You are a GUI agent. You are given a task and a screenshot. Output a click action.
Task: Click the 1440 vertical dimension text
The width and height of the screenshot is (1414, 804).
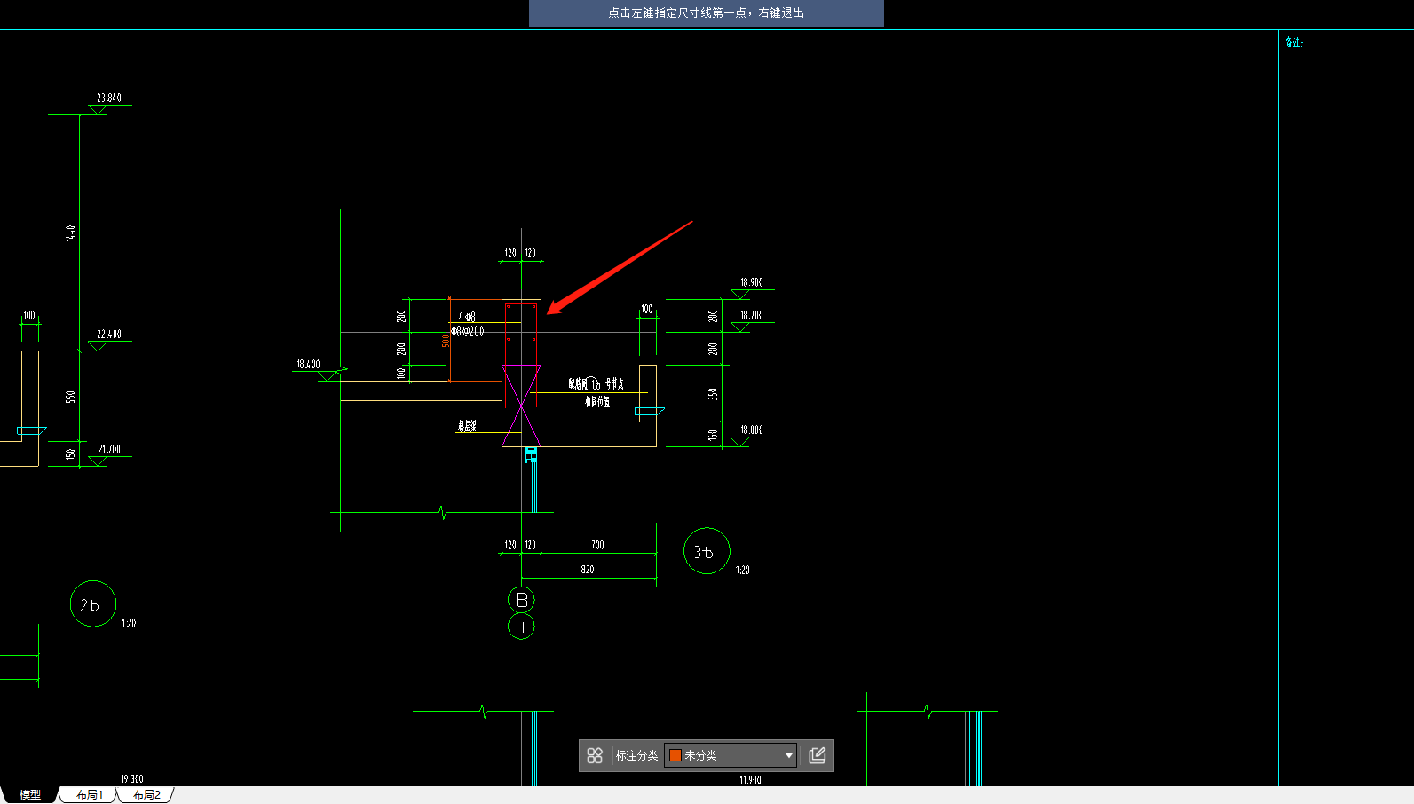click(70, 233)
